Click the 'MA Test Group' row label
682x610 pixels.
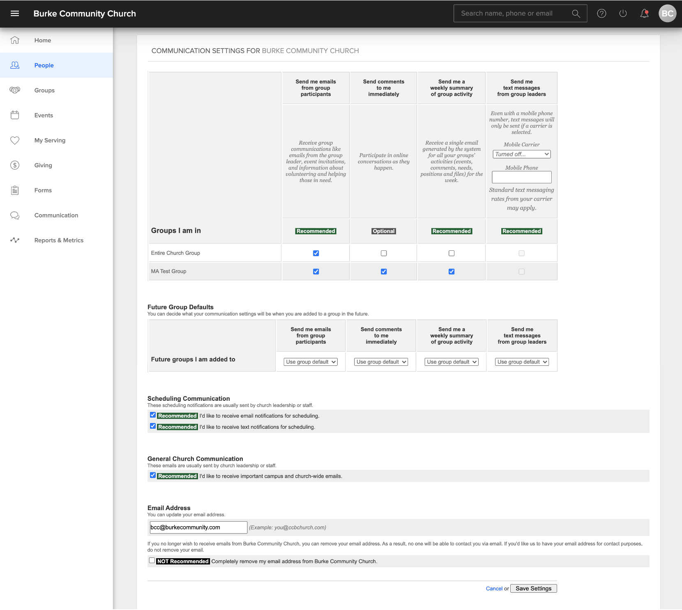[x=168, y=272]
